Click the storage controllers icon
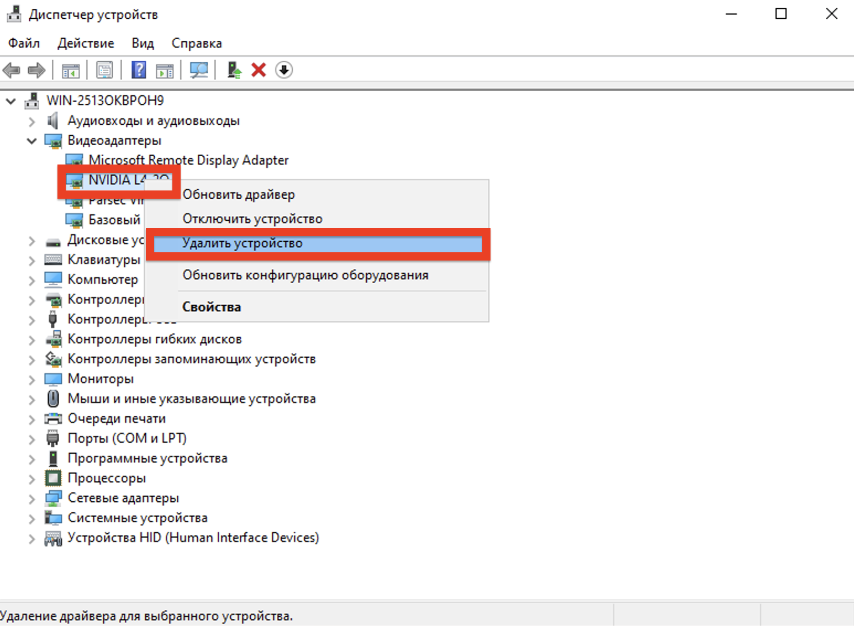The width and height of the screenshot is (854, 626). 54,359
